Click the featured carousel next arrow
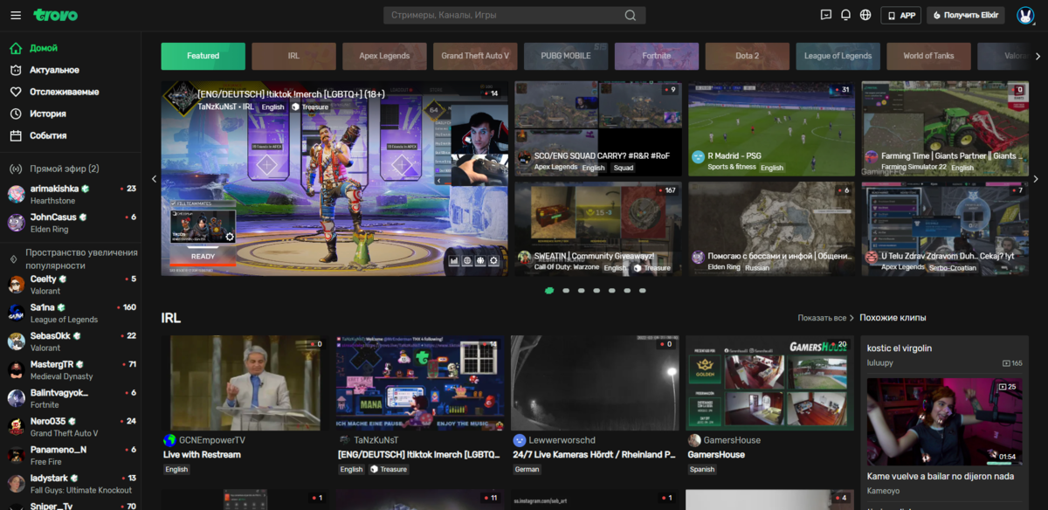The width and height of the screenshot is (1048, 510). (1037, 179)
